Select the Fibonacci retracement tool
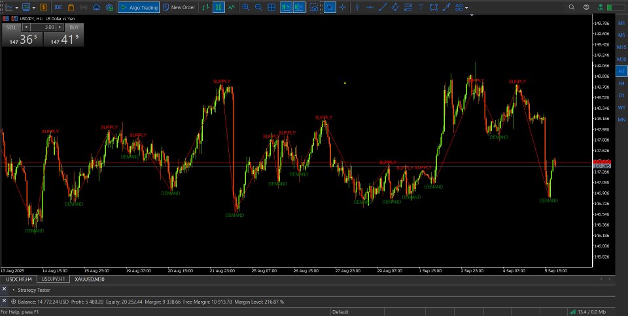 [x=408, y=7]
